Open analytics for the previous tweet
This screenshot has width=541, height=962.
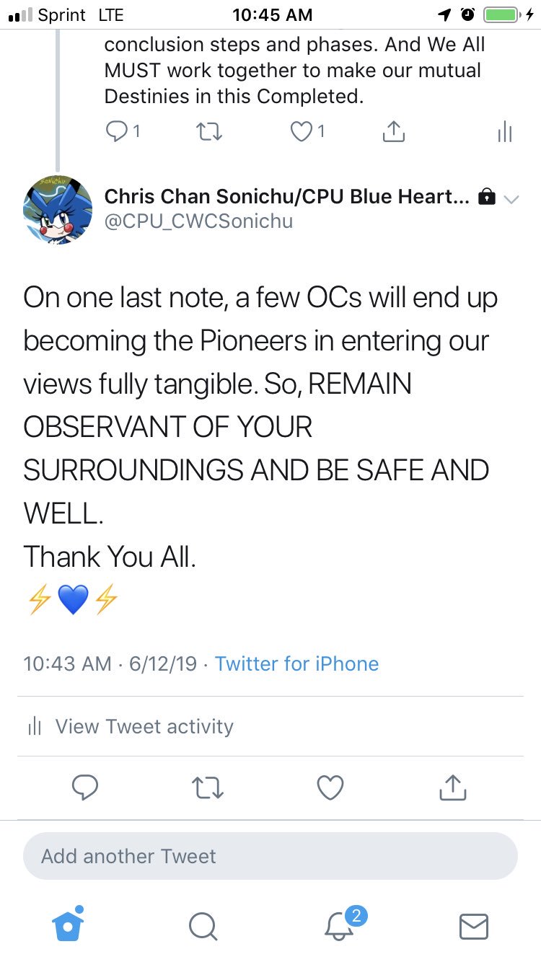[504, 131]
